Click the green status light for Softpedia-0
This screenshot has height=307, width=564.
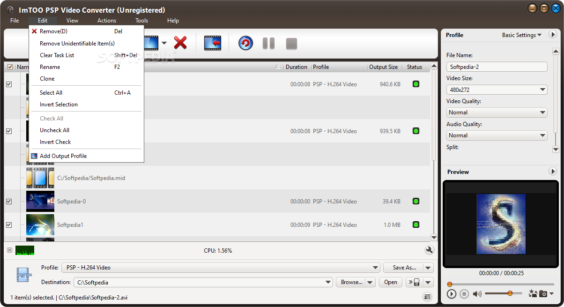416,201
